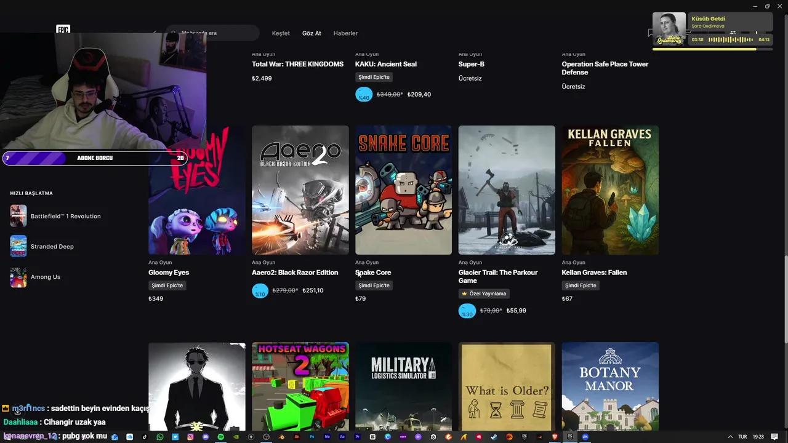Click the %10 discount badge on Aaero2
This screenshot has width=788, height=443.
click(x=260, y=291)
